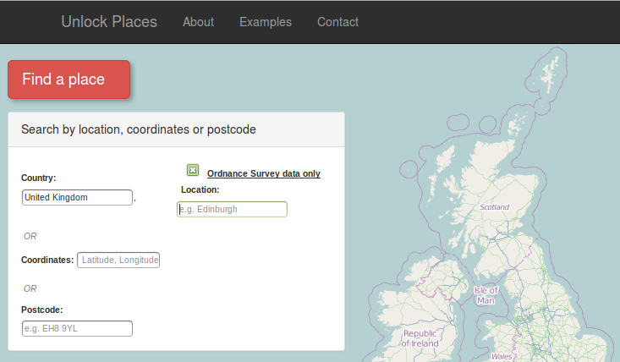Click the Wales label on the map

tap(502, 357)
